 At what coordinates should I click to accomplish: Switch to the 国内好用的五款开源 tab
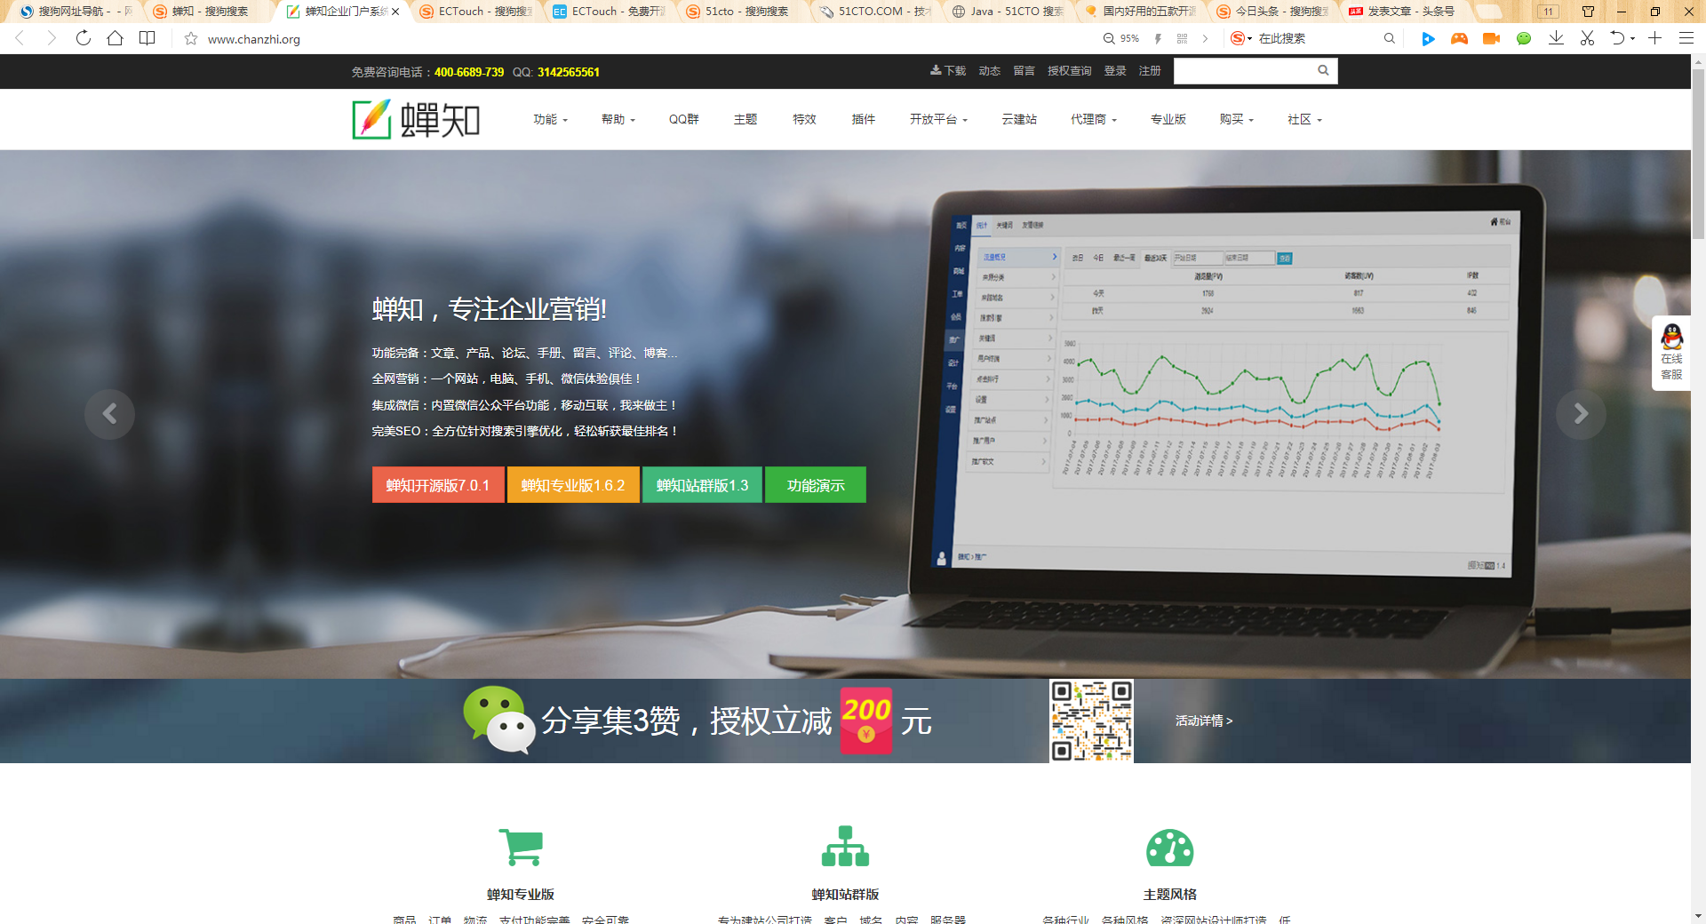click(1142, 12)
